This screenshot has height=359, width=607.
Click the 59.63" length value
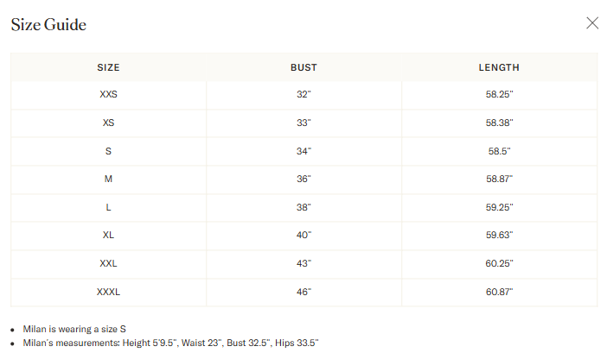pos(499,235)
